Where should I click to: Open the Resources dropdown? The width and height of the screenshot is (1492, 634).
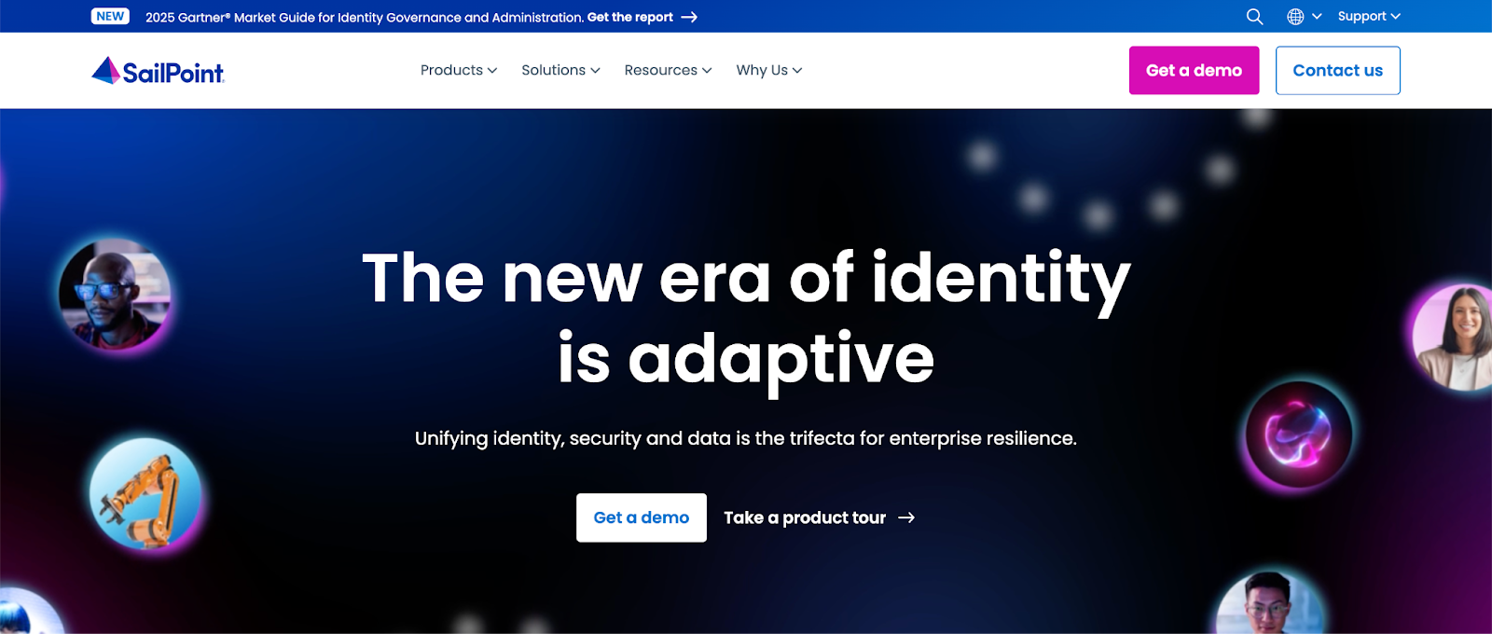[668, 70]
